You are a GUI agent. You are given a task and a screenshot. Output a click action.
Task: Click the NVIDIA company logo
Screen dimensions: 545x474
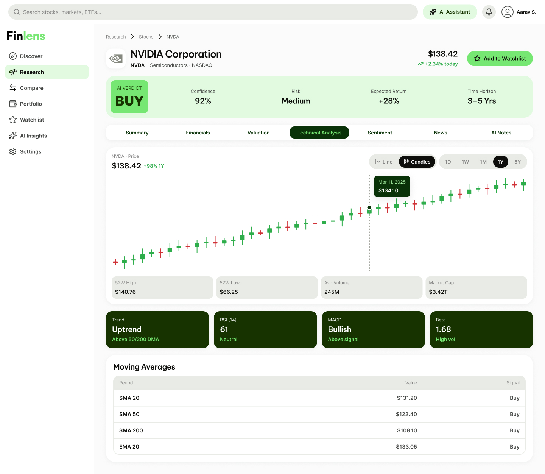(116, 59)
